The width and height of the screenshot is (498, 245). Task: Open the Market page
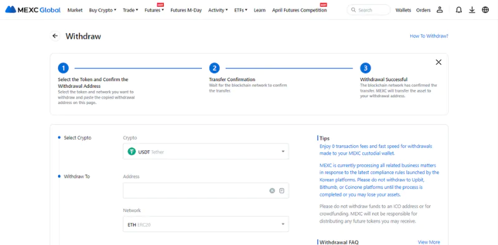(x=75, y=10)
